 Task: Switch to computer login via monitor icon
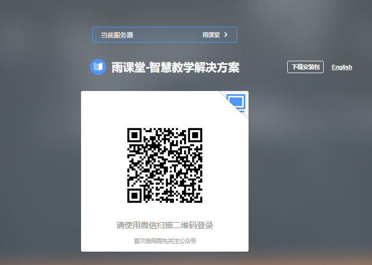click(x=236, y=103)
